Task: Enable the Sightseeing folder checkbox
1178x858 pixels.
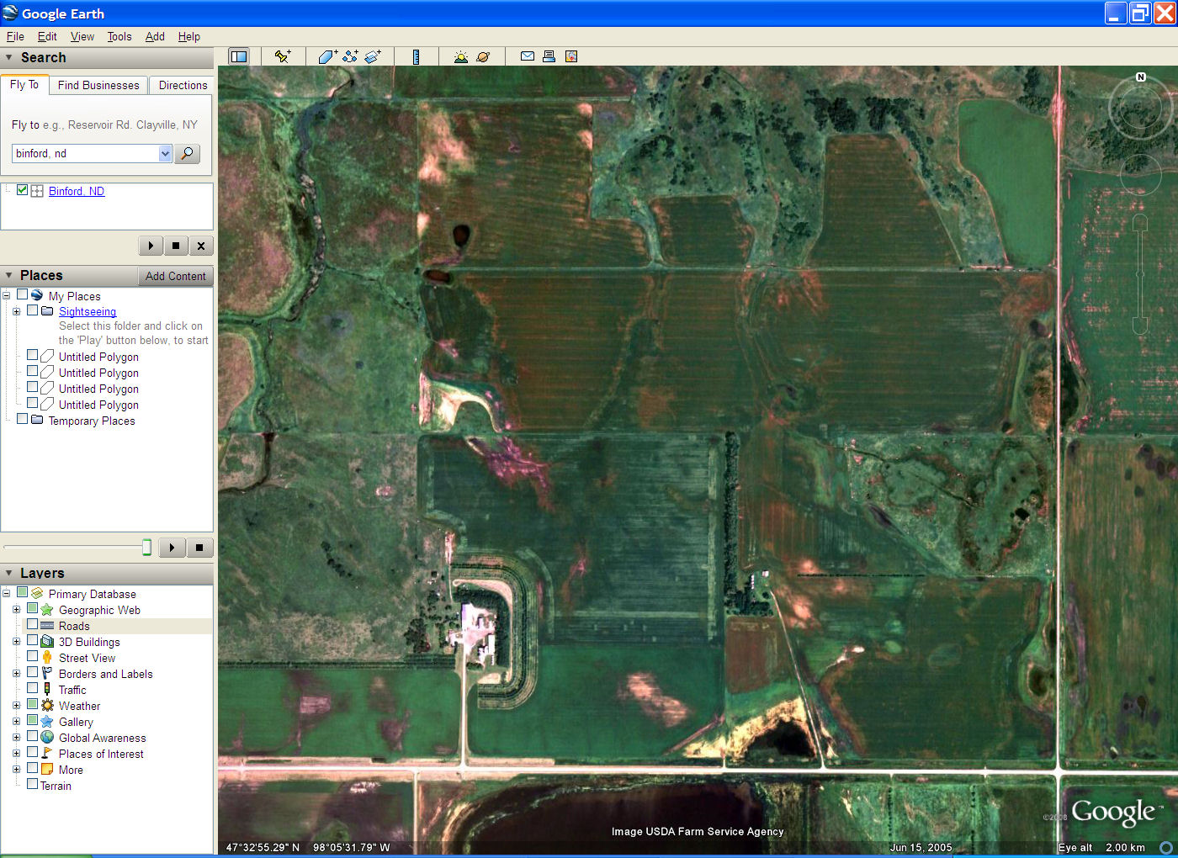Action: click(x=32, y=310)
